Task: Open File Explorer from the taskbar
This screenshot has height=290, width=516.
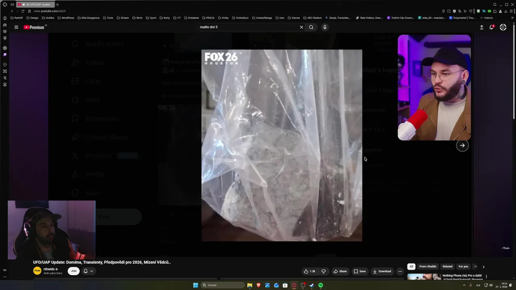Action: click(250, 285)
